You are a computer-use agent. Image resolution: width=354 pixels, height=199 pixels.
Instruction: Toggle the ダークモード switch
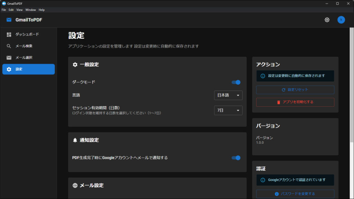(x=236, y=82)
